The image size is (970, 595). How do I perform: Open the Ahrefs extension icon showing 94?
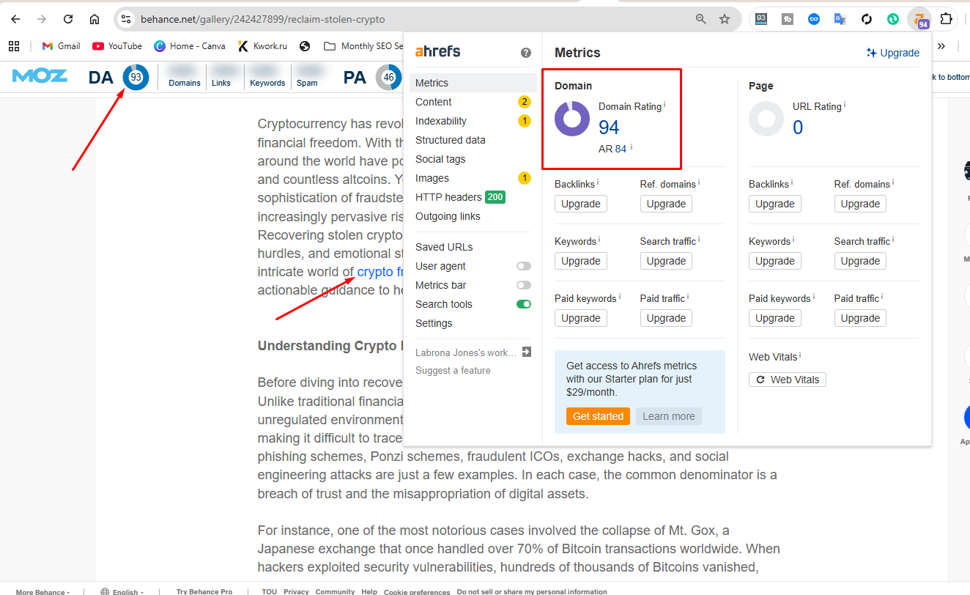click(x=920, y=19)
